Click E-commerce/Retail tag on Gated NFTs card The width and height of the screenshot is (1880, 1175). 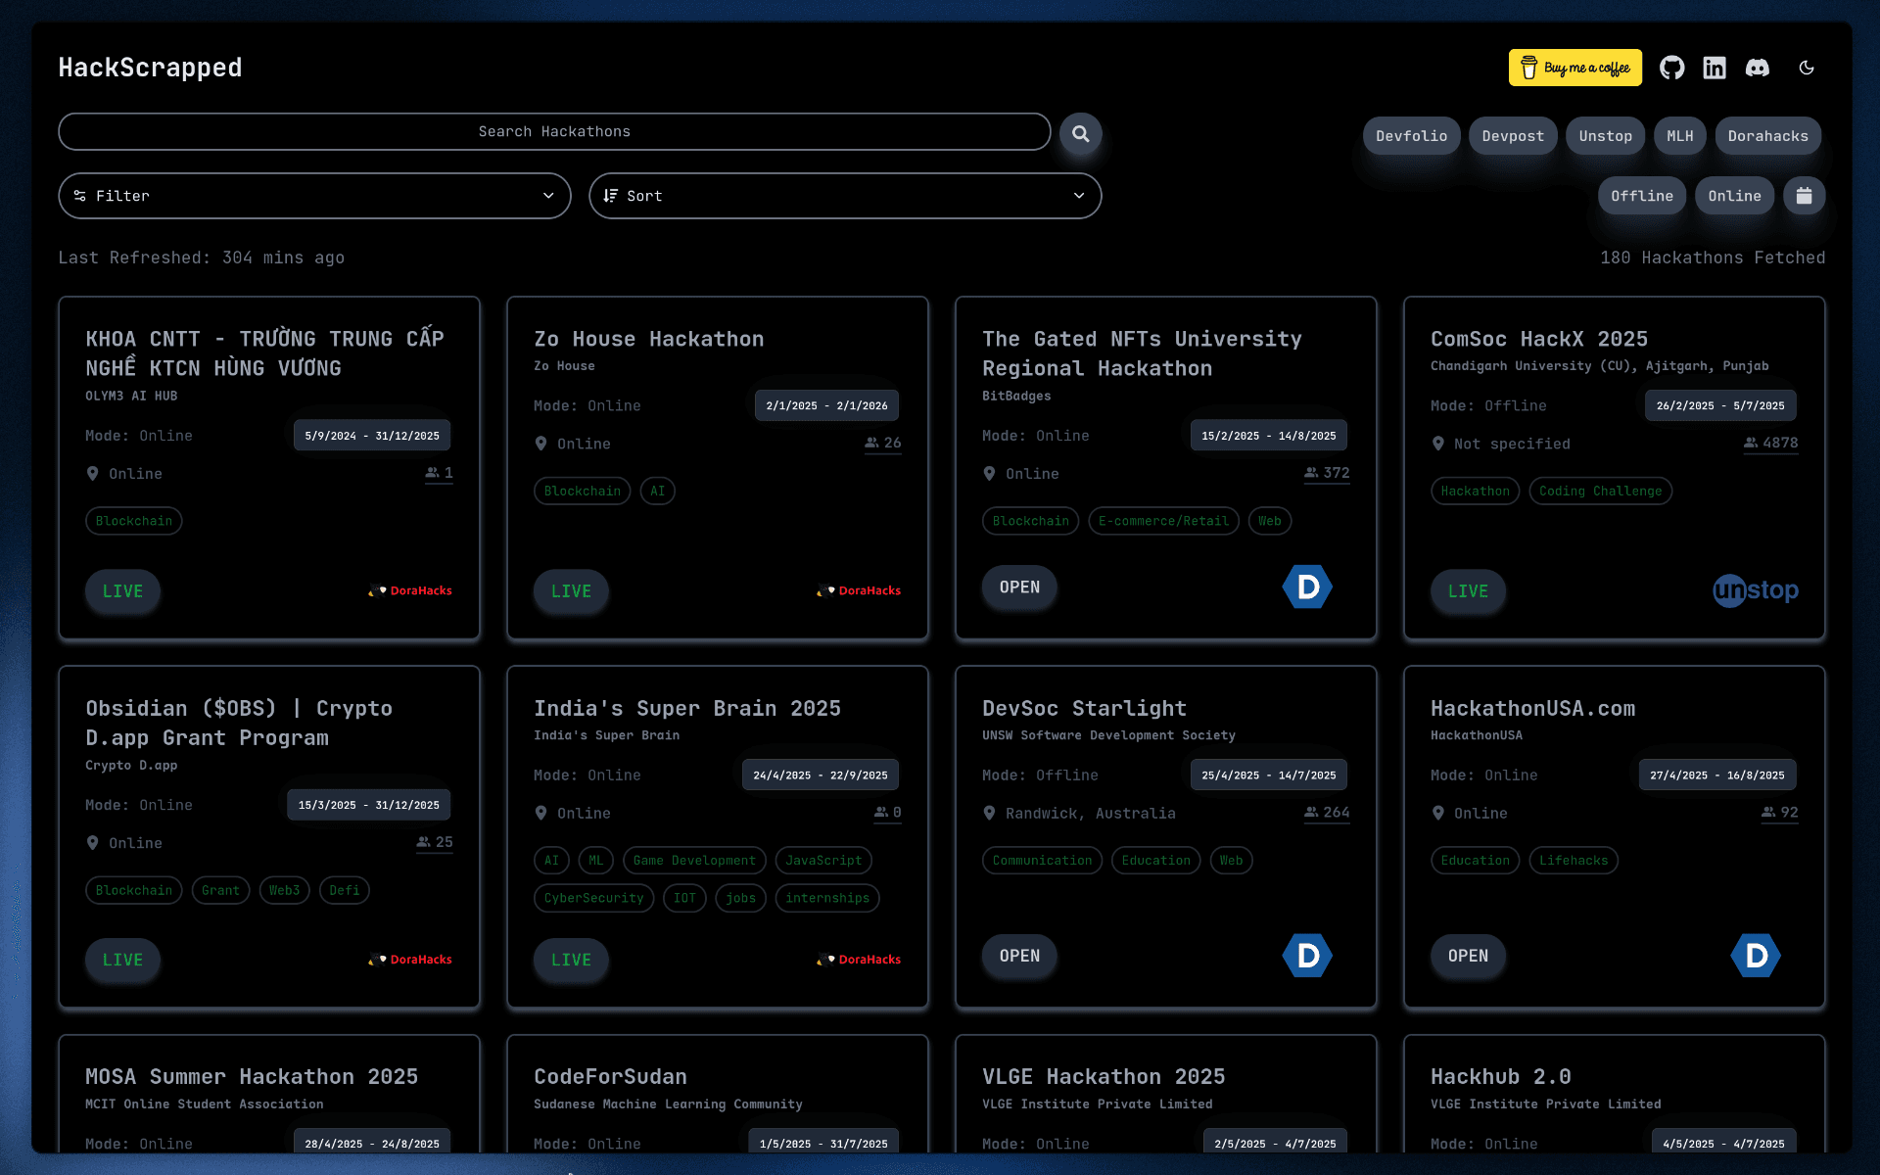(x=1163, y=521)
